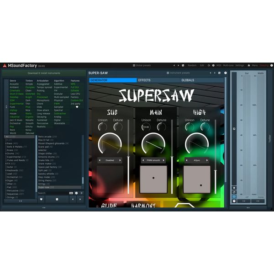
Task: Click the random instrument button below Search
Action: pos(57,199)
